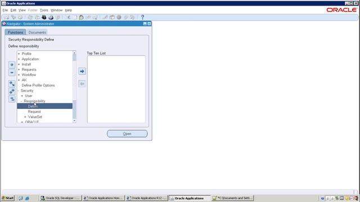Click the New record toolbar icon
The height and width of the screenshot is (202, 360).
pyautogui.click(x=6, y=17)
